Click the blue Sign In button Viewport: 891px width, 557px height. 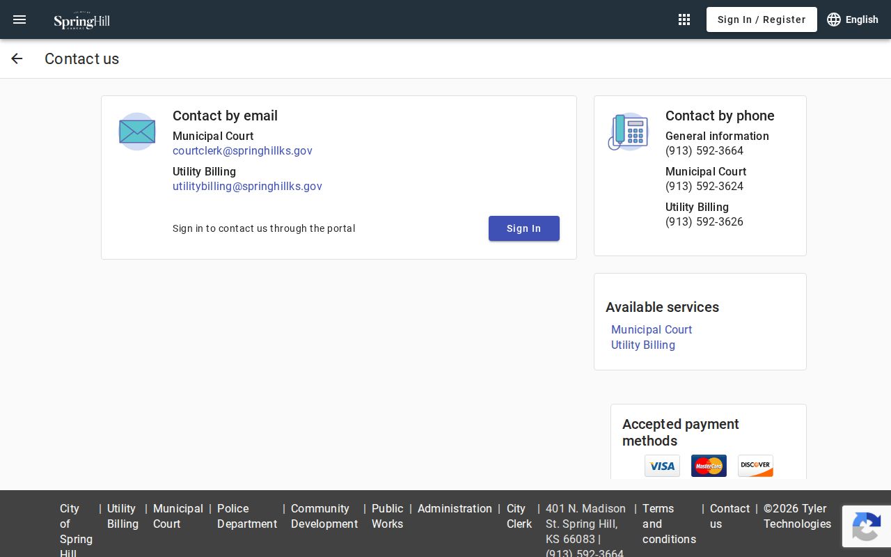pos(524,228)
